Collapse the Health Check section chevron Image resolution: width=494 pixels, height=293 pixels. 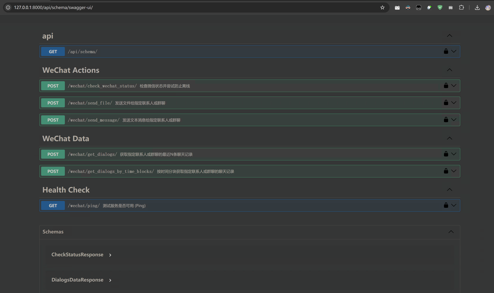pyautogui.click(x=450, y=190)
